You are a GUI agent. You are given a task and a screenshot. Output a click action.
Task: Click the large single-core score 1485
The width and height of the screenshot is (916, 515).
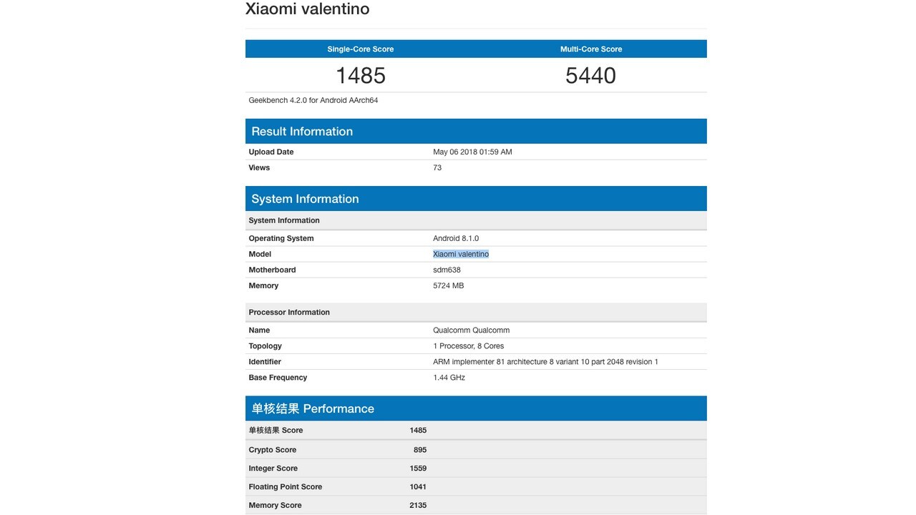point(361,75)
